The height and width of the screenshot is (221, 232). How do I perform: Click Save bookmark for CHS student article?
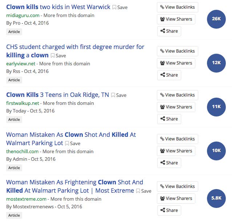(58, 56)
